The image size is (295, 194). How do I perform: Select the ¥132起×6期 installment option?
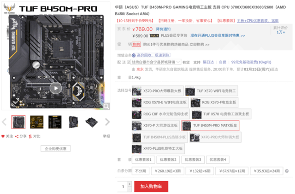[x=200, y=171]
